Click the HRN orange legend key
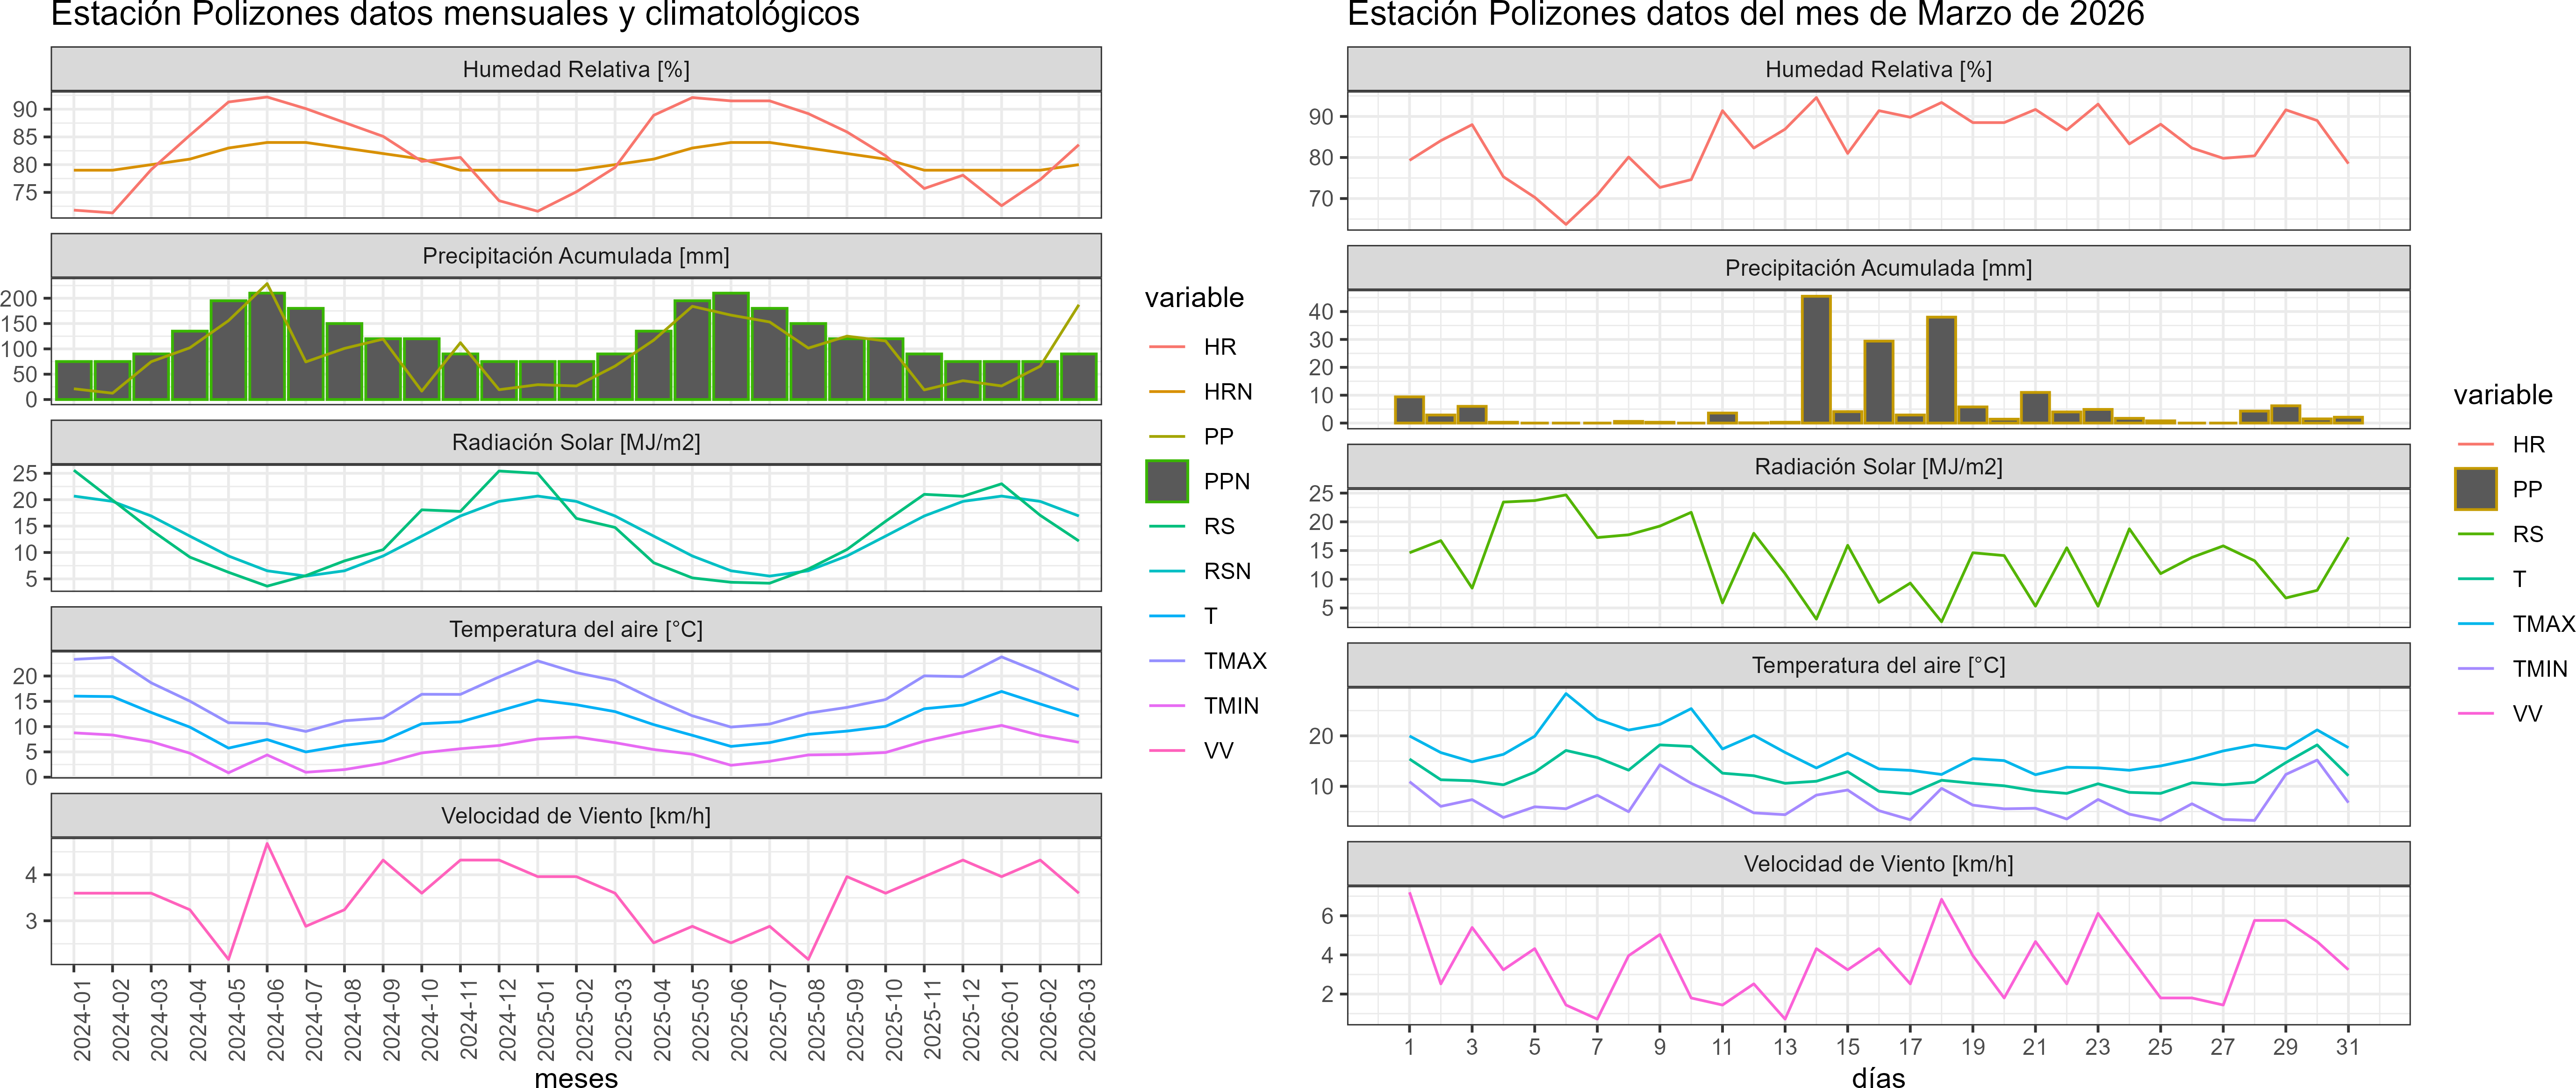The width and height of the screenshot is (2576, 1088). (1167, 392)
